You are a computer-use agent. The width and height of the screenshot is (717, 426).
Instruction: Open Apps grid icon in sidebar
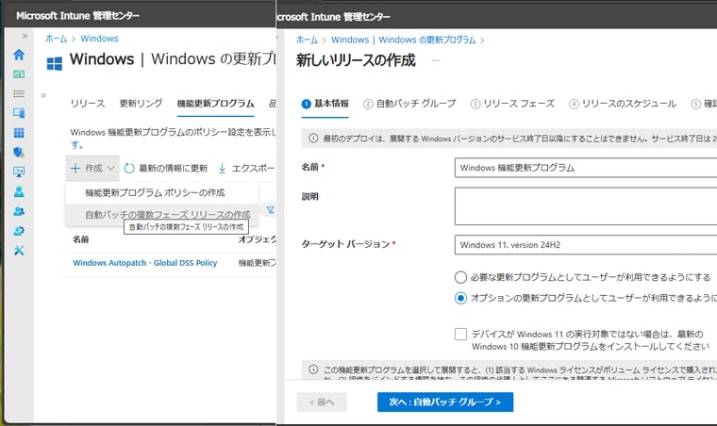click(x=19, y=133)
